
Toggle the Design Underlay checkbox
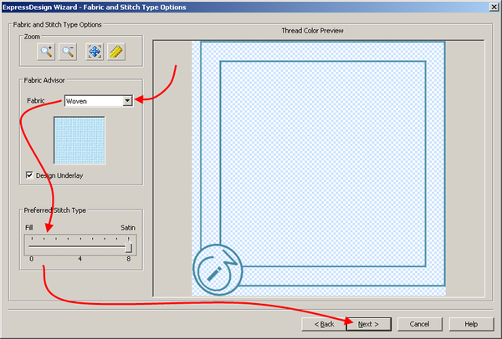tap(29, 175)
